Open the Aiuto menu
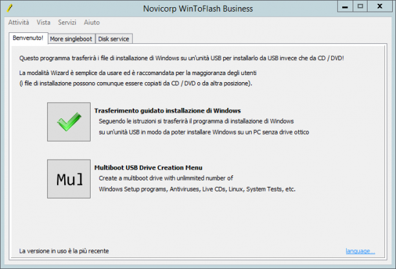Image resolution: width=396 pixels, height=269 pixels. click(x=92, y=23)
